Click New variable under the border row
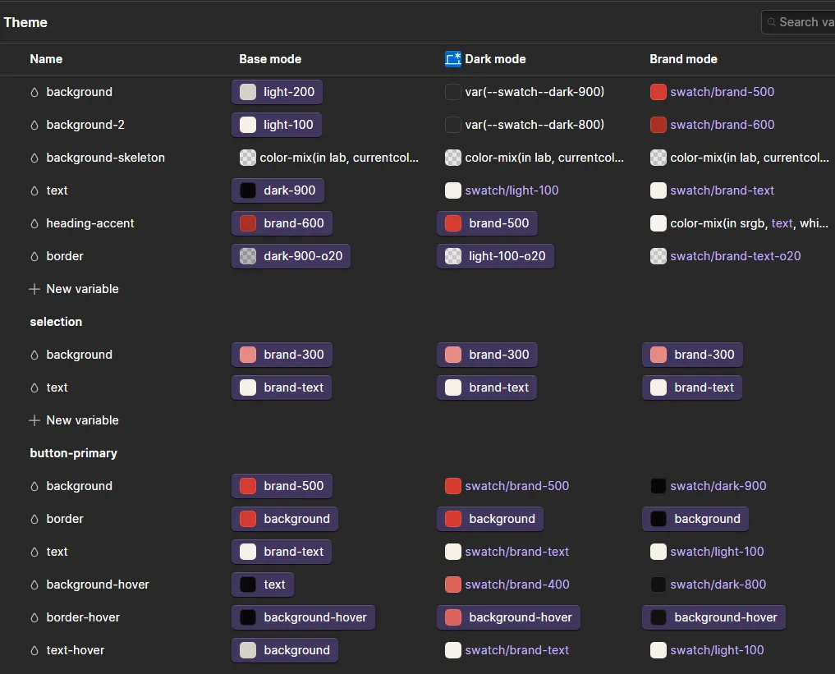Viewport: 835px width, 674px height. 83,289
